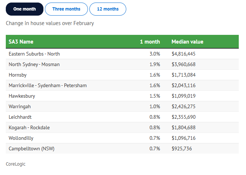Click the Median value column header

point(187,42)
